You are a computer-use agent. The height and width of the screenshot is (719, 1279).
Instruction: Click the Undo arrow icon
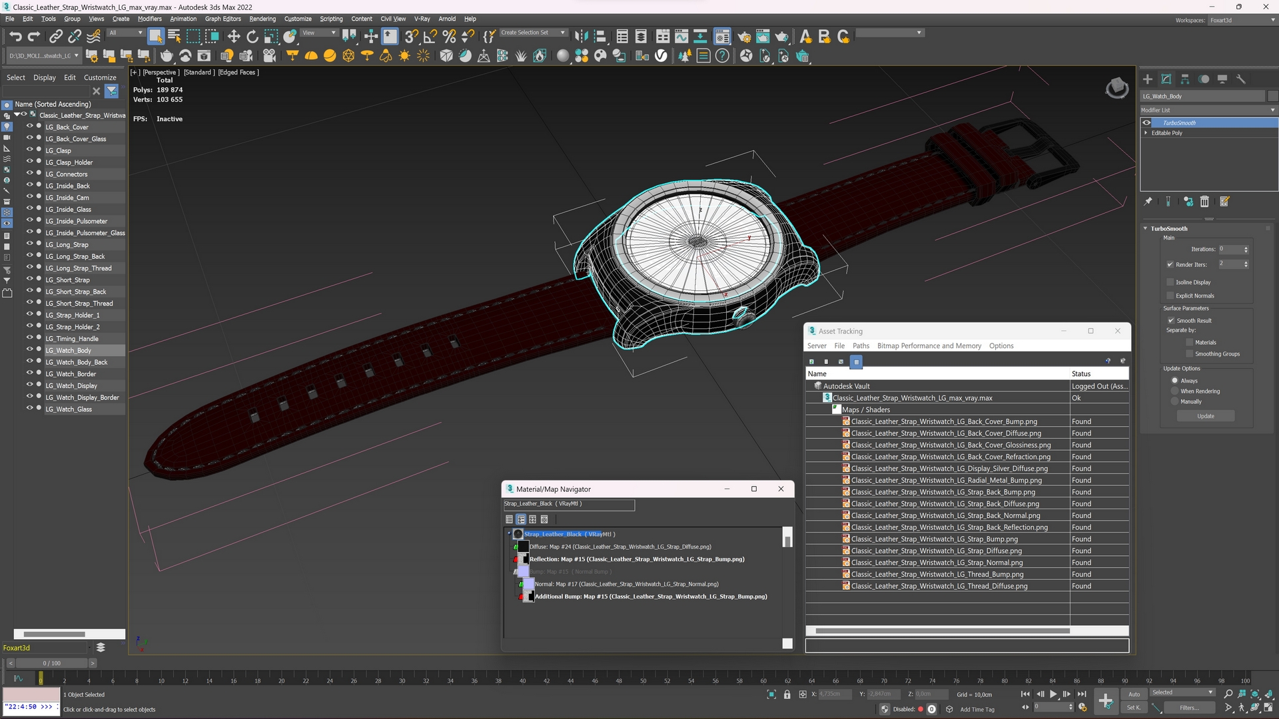pyautogui.click(x=15, y=37)
